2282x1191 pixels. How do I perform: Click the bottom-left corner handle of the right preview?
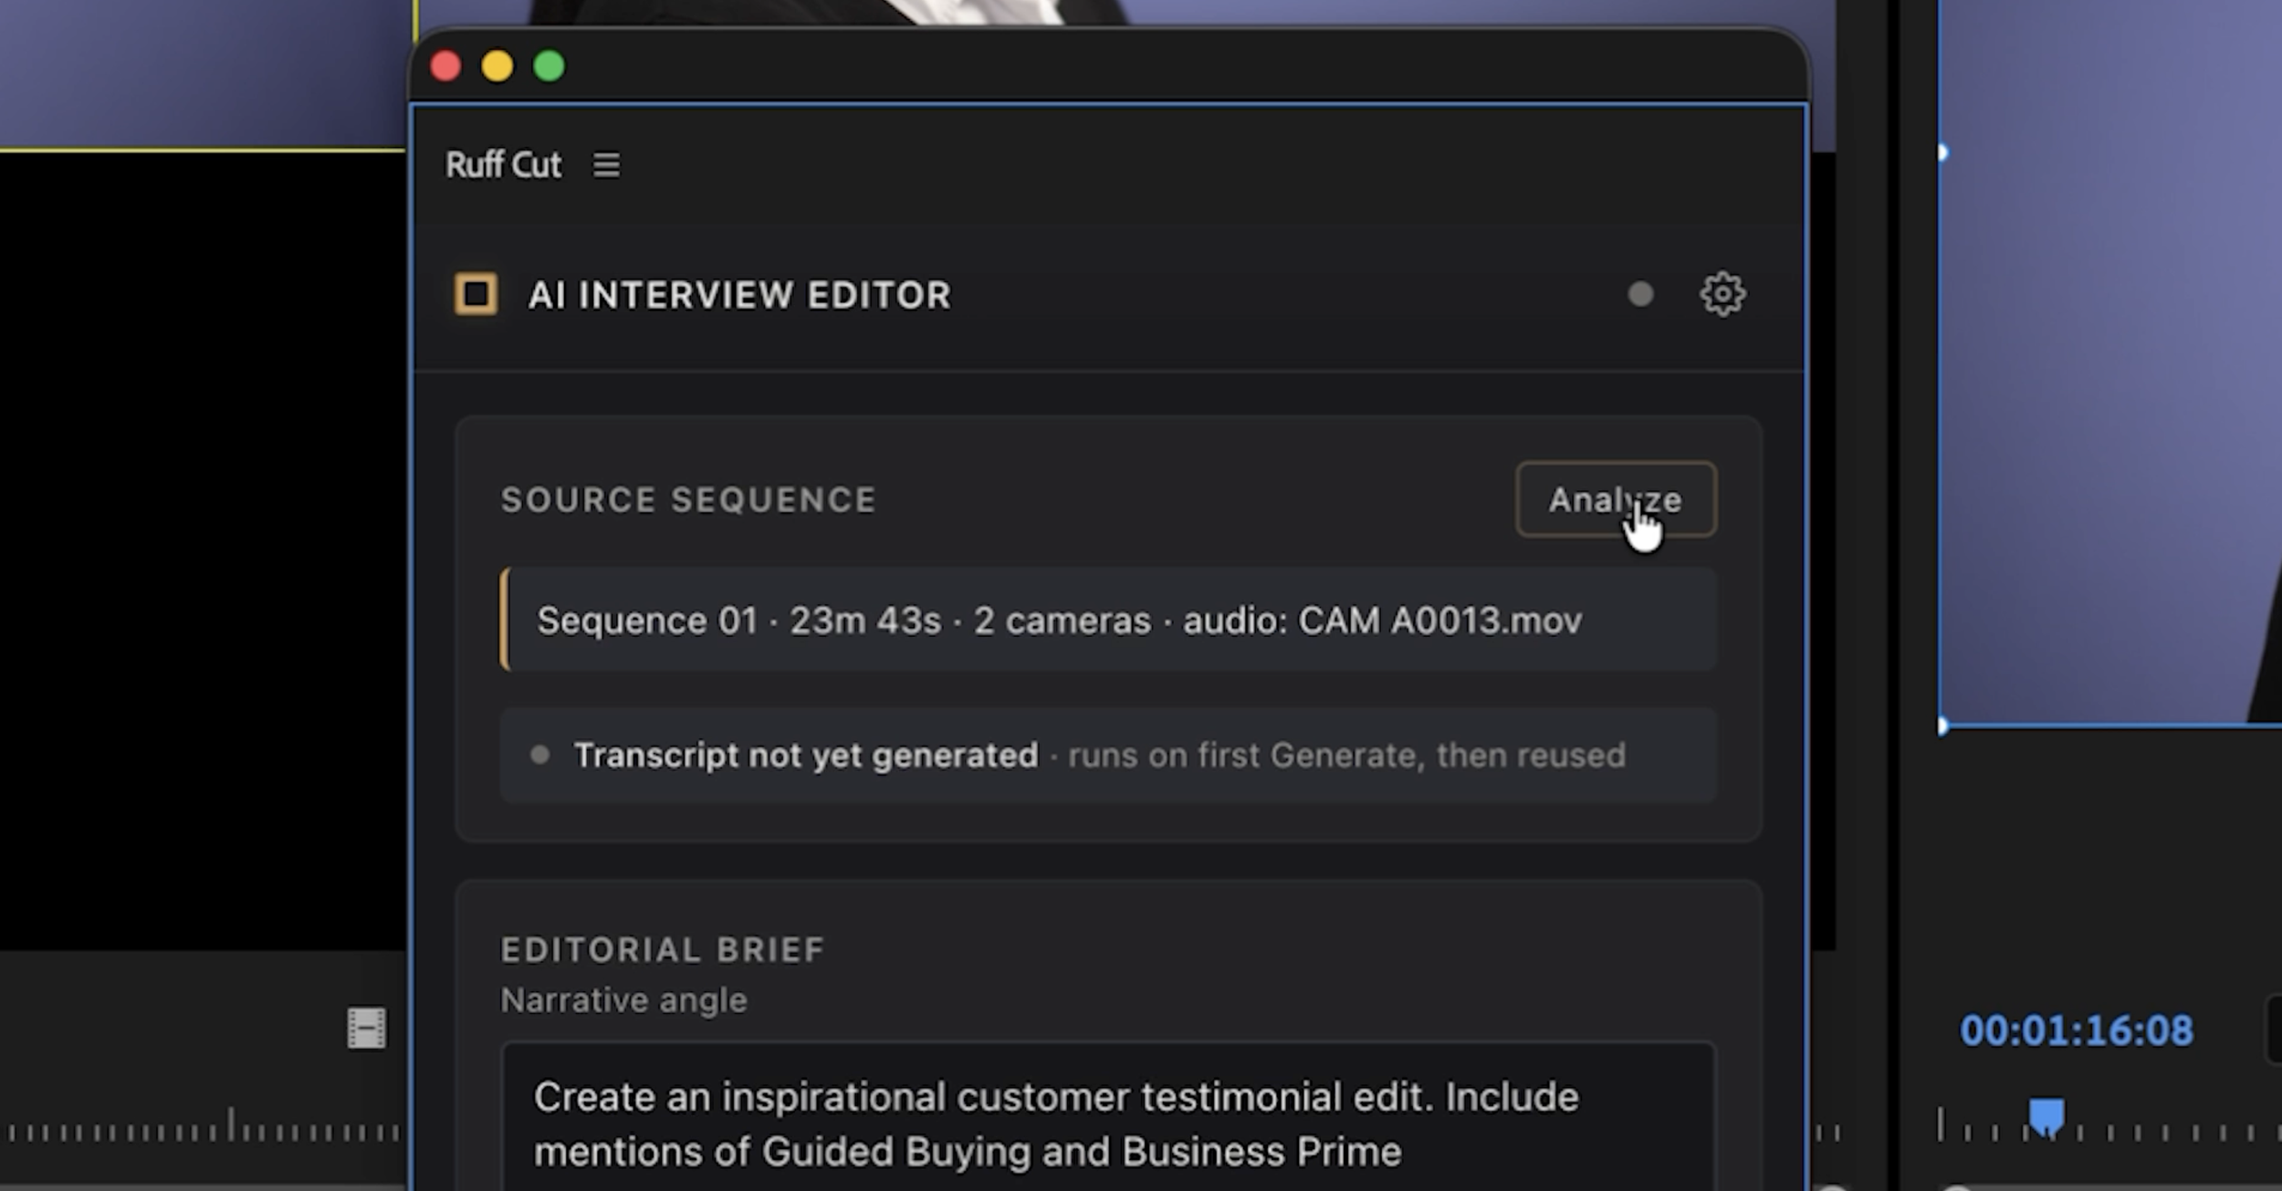point(1942,726)
